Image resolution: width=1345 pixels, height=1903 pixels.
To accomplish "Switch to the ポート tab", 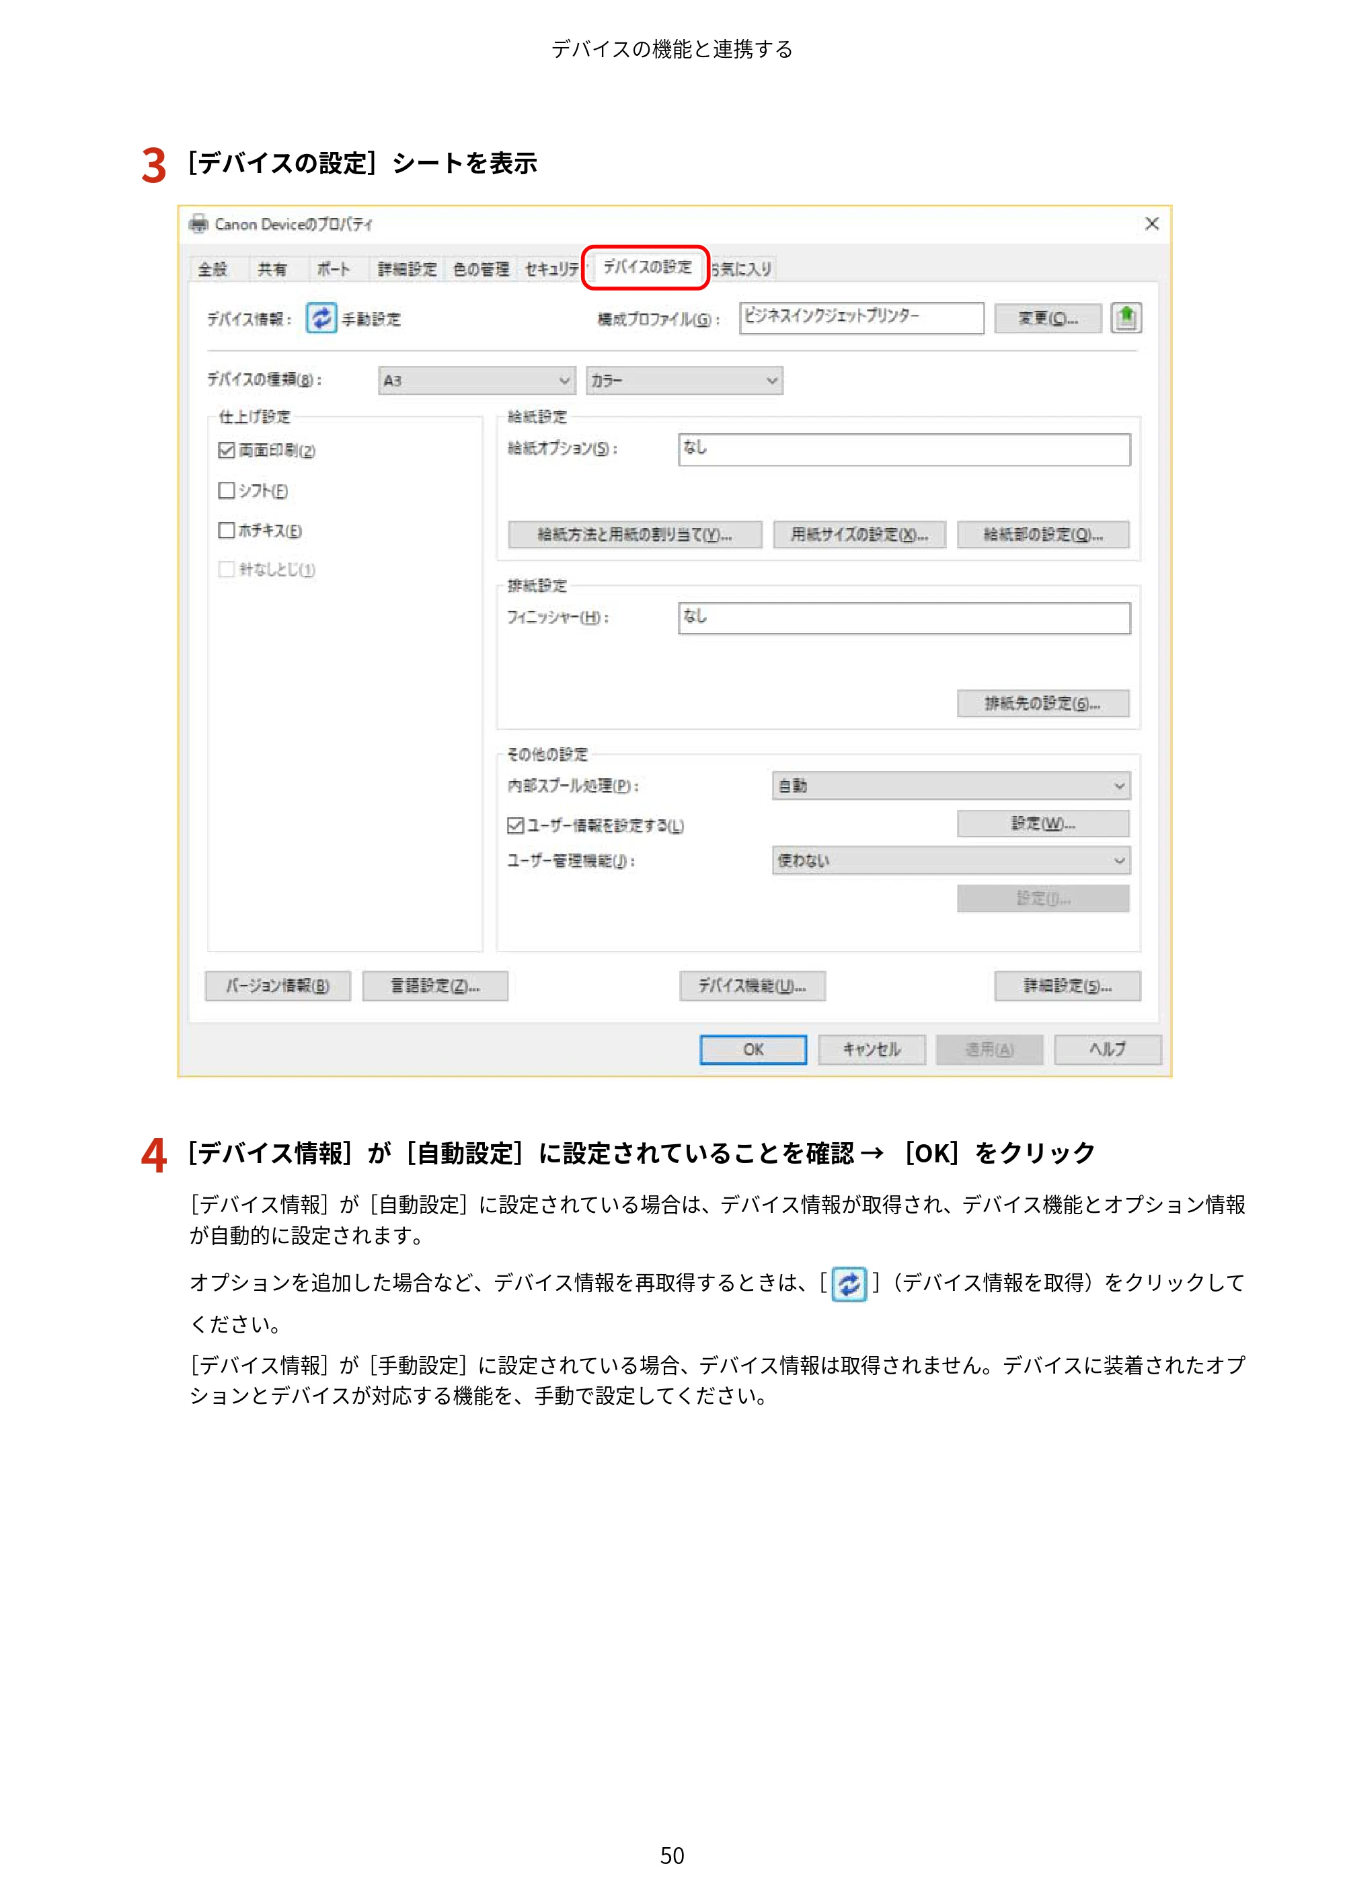I will (x=334, y=268).
